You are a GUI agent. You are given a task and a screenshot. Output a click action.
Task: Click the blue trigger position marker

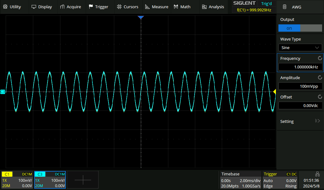point(141,17)
